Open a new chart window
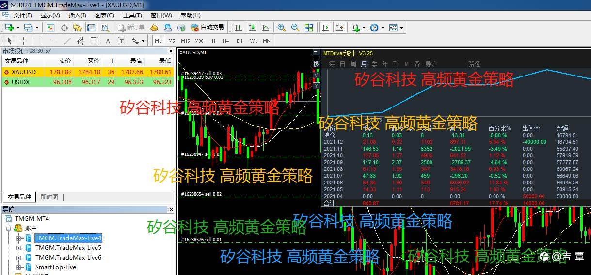The width and height of the screenshot is (591, 275). [x=9, y=28]
